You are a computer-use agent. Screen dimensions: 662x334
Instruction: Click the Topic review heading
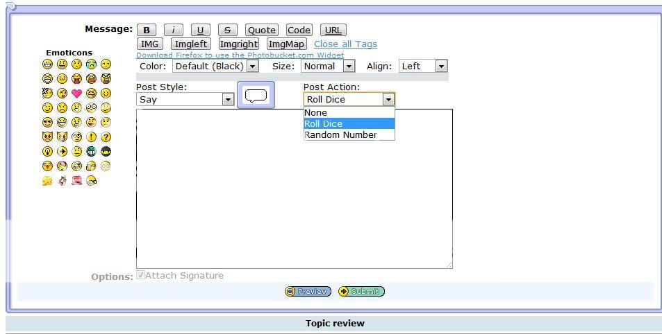coord(335,323)
